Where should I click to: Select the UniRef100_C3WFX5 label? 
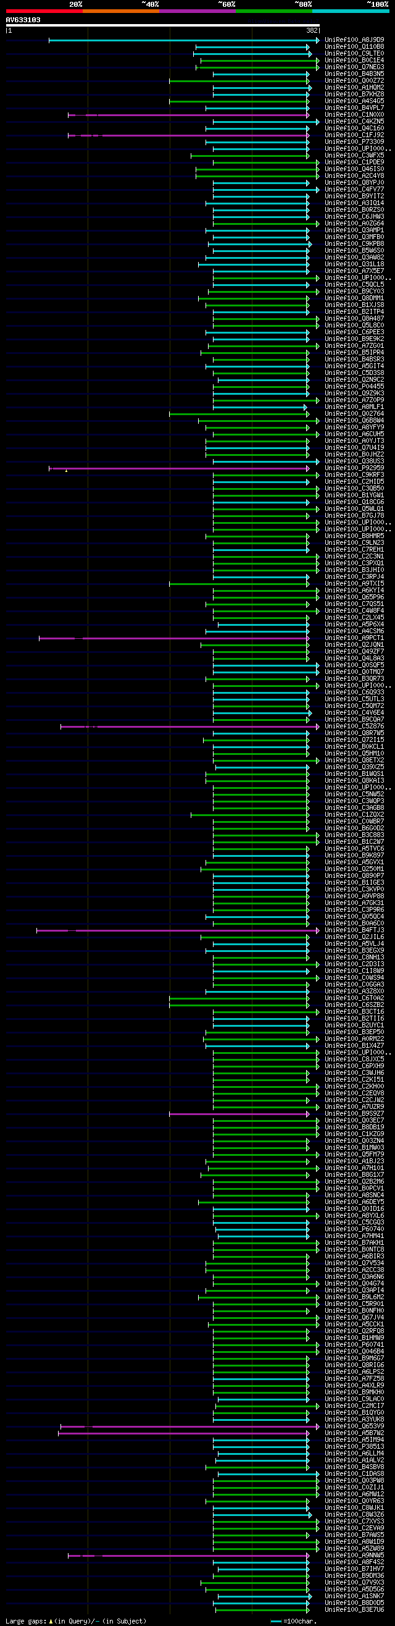(x=354, y=156)
